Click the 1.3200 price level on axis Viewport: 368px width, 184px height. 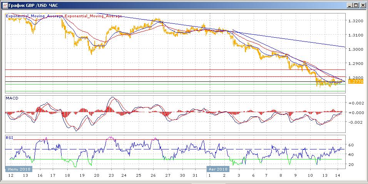tap(355, 21)
